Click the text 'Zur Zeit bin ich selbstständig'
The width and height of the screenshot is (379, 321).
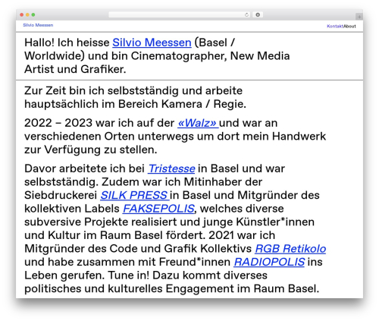coord(102,90)
